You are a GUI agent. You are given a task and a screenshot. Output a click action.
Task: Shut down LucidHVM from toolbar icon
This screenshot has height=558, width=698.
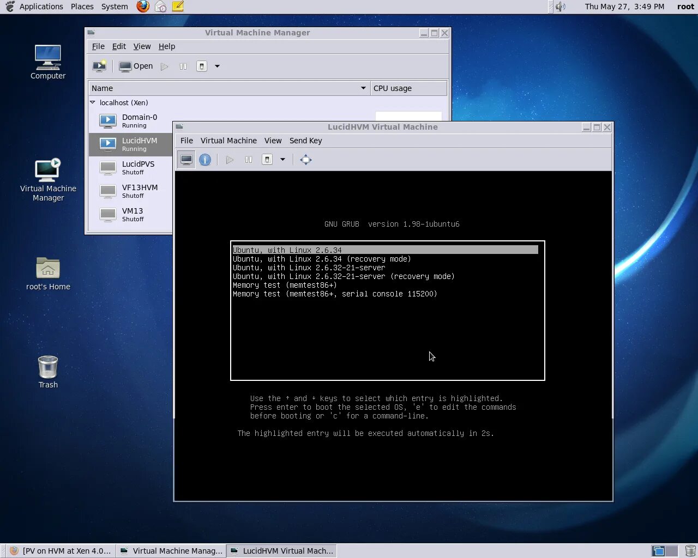point(267,160)
